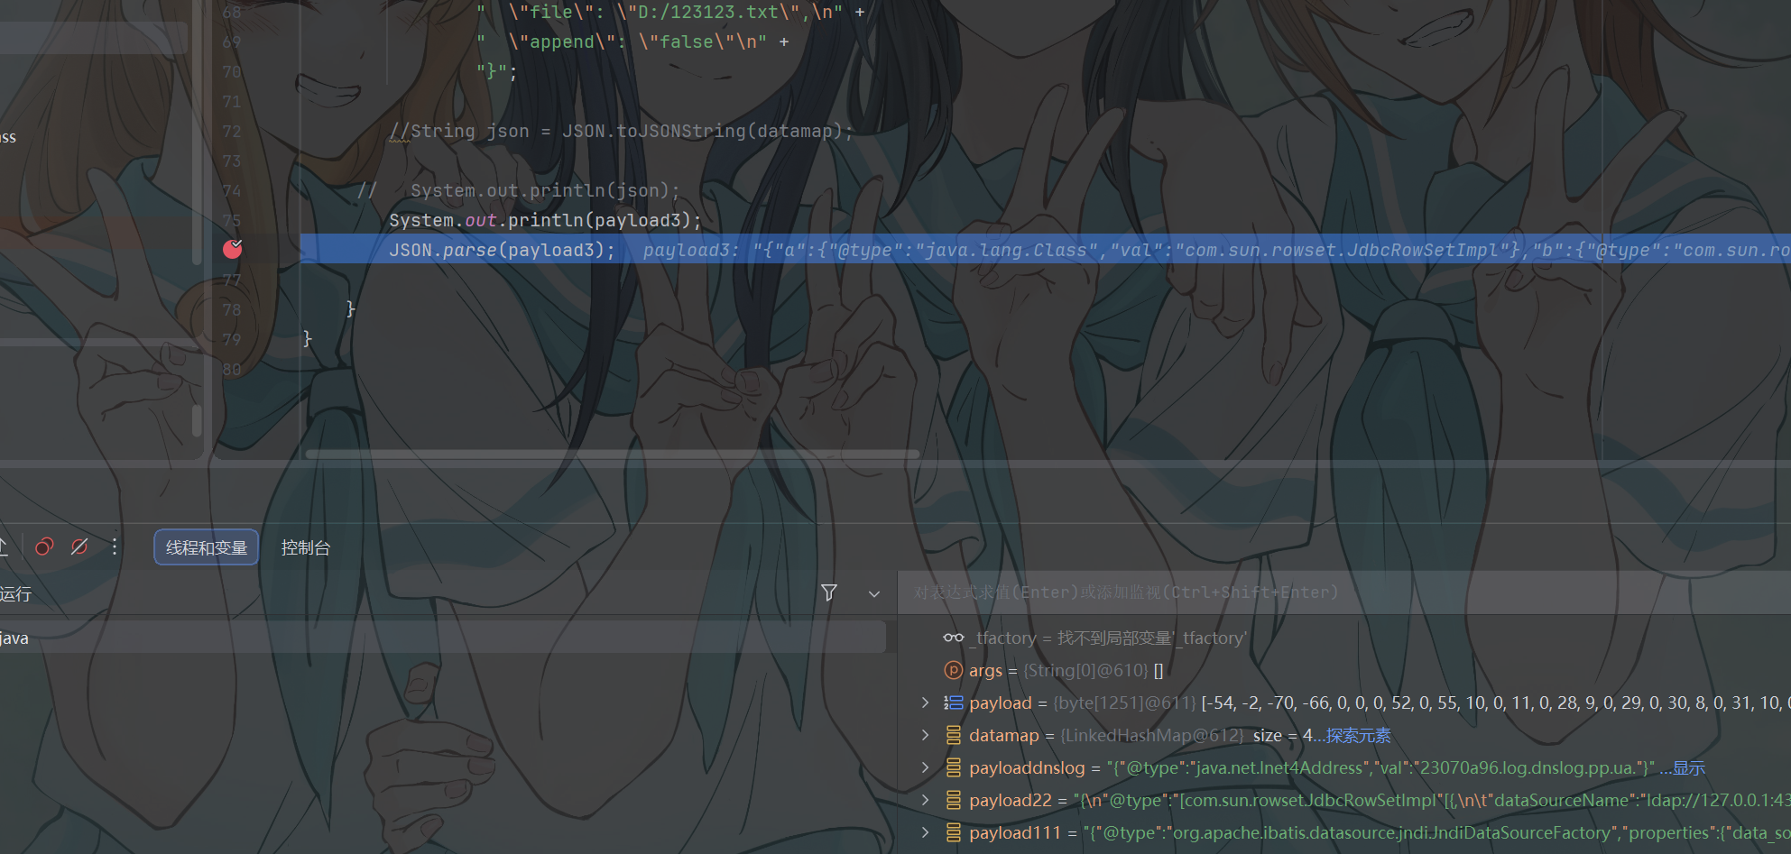Click the 显示 link on payloaddnslog
This screenshot has width=1791, height=854.
click(1689, 768)
